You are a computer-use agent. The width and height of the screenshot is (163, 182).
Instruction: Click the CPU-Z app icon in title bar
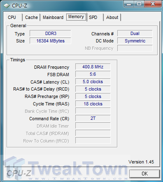tap(7, 6)
